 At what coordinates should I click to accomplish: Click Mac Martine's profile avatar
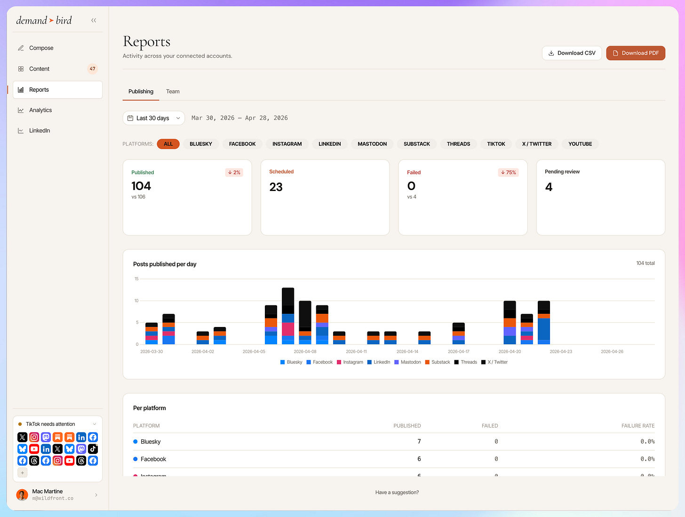(x=22, y=494)
